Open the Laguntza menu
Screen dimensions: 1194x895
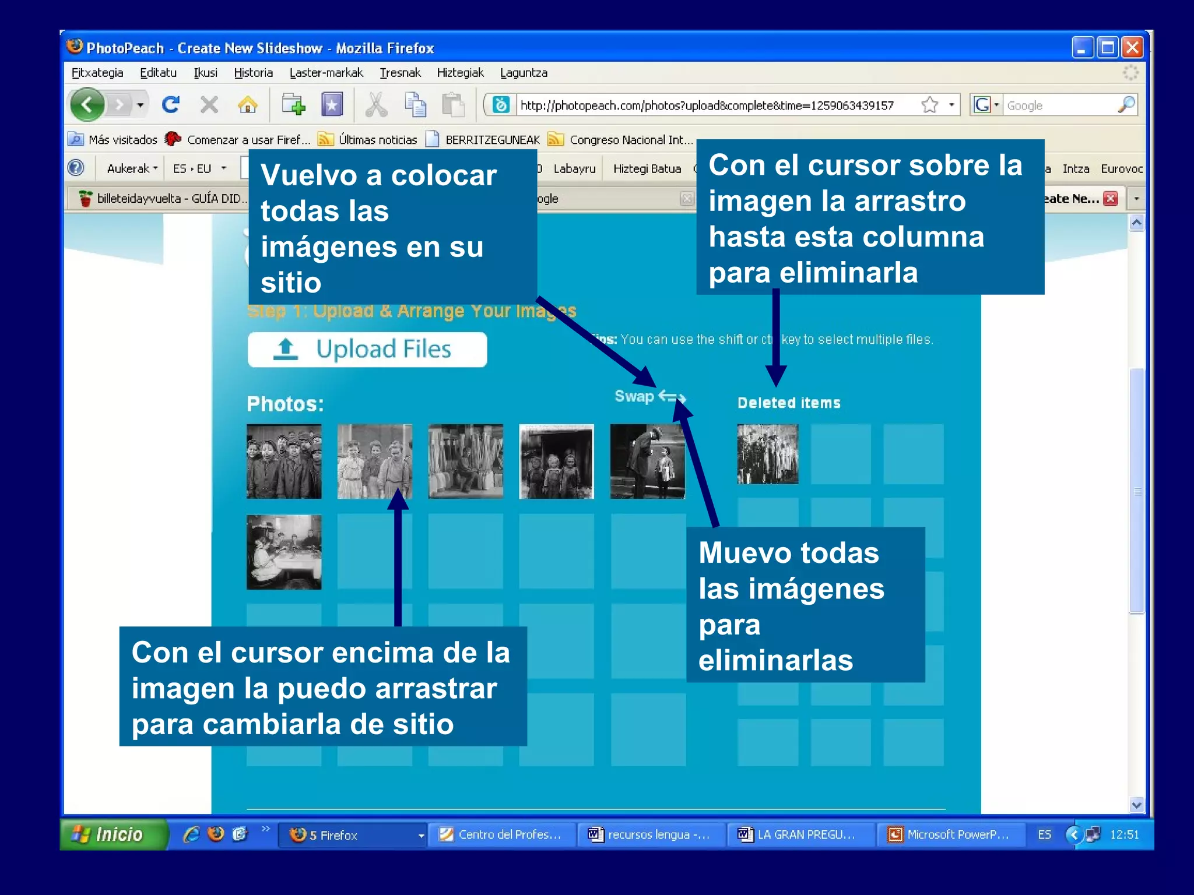tap(524, 73)
